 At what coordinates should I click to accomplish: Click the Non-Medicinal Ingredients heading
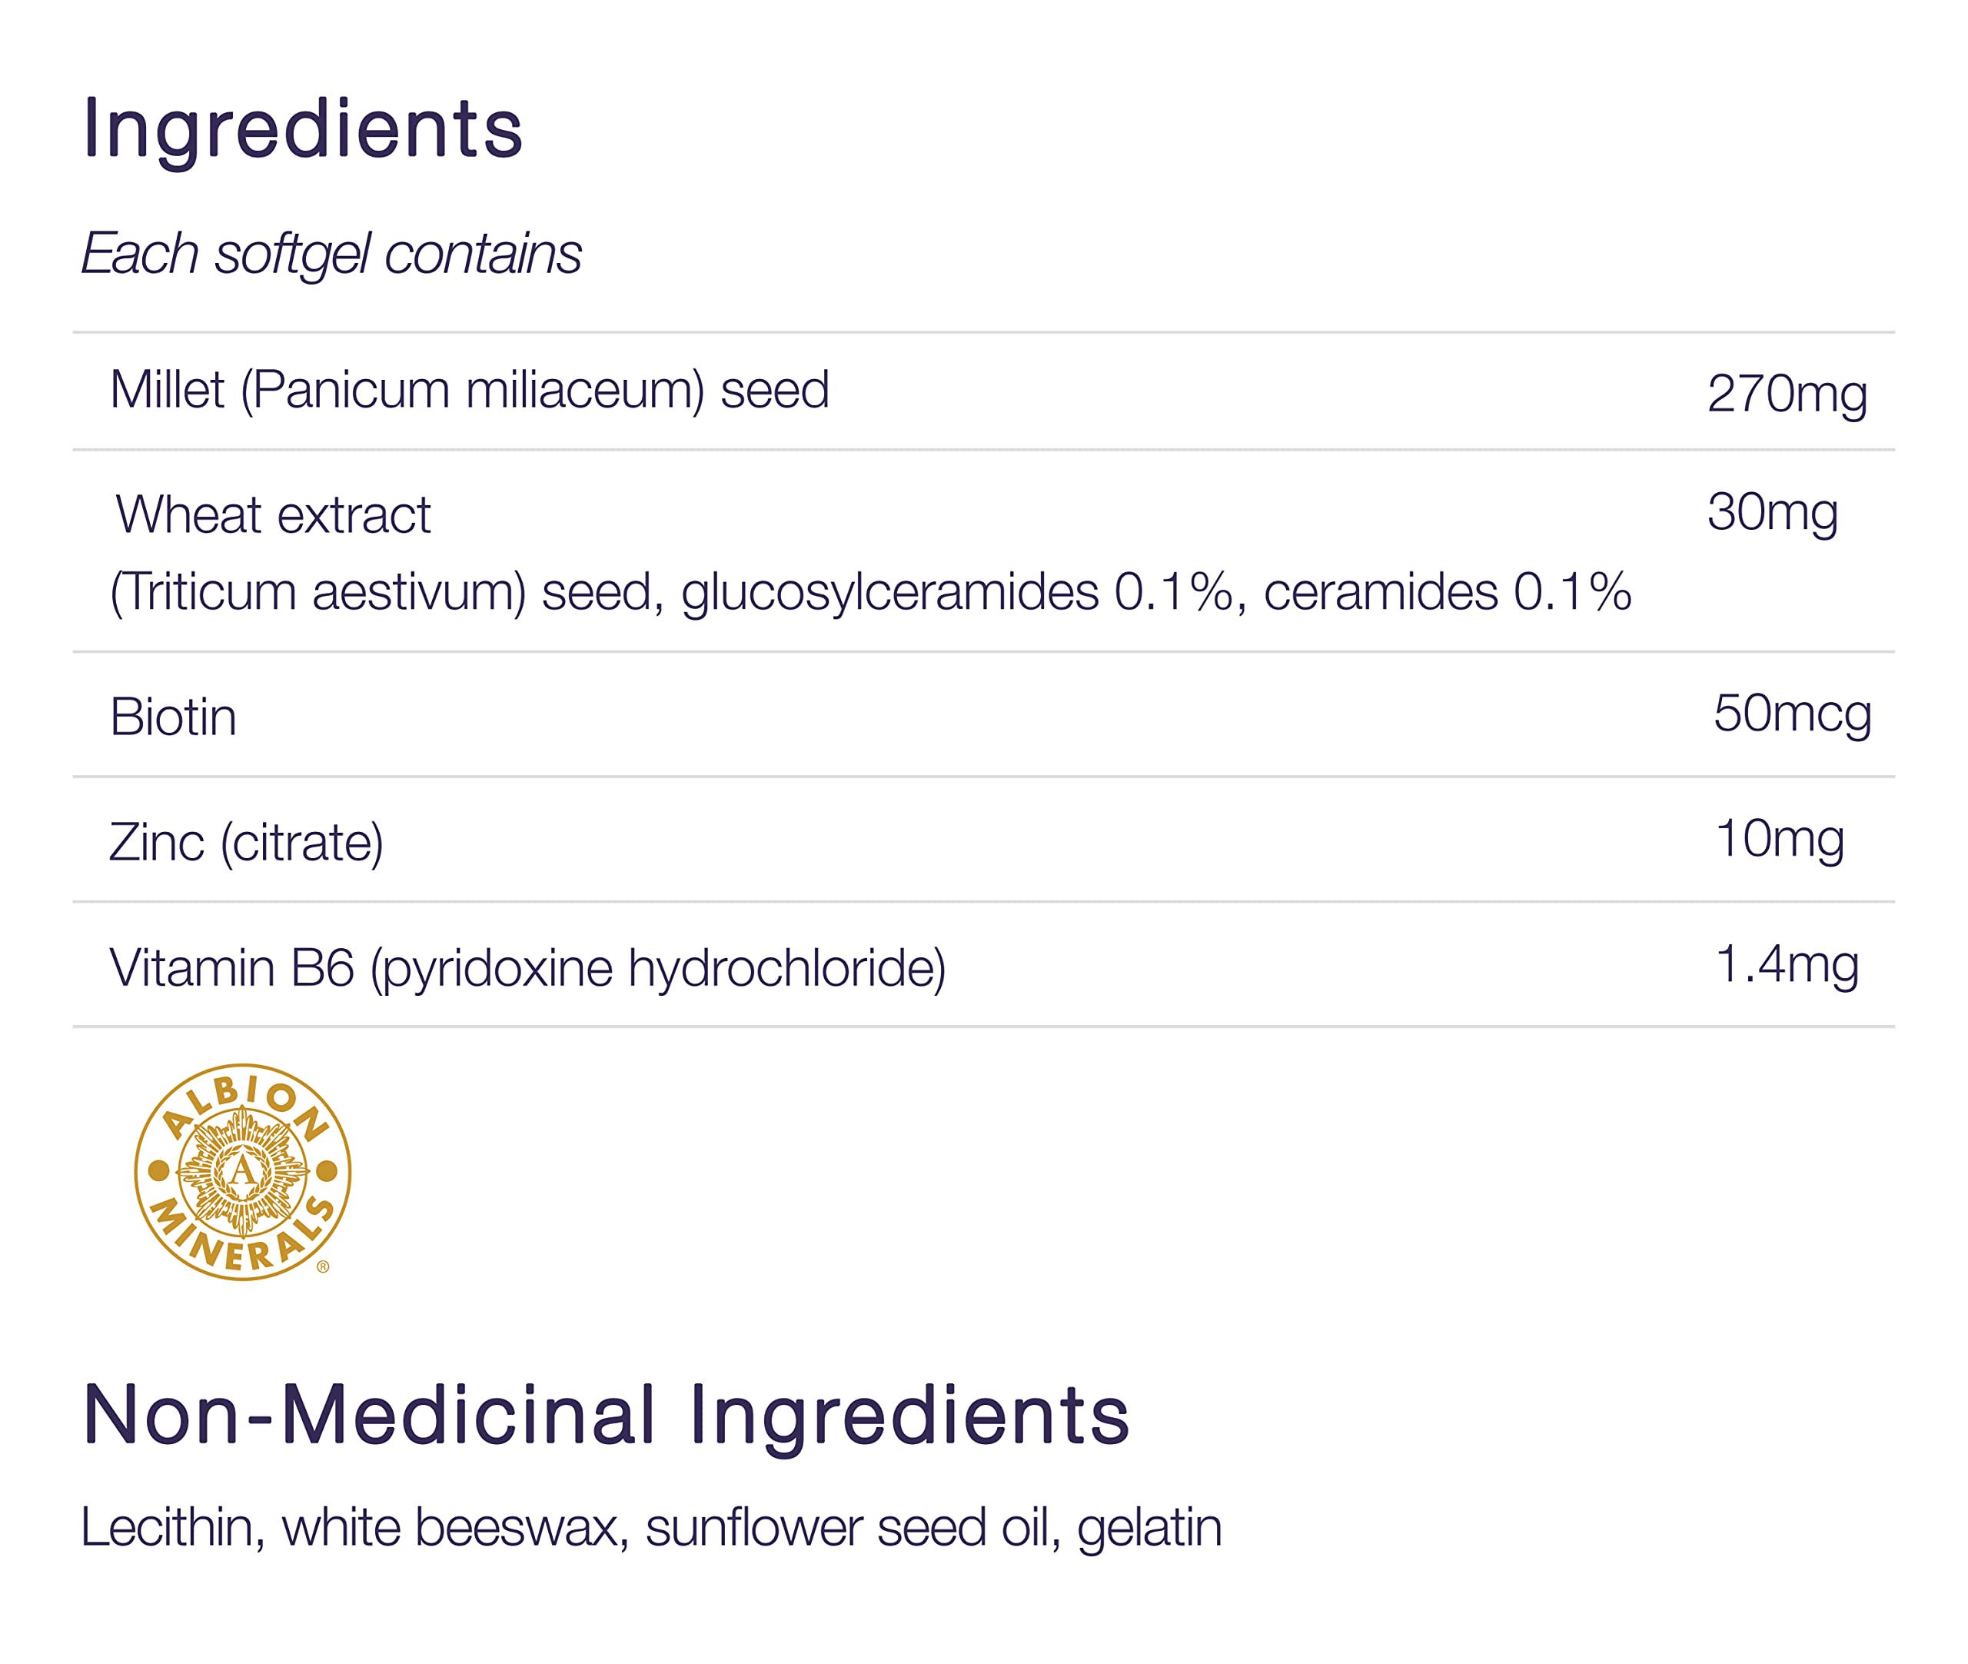[606, 1418]
